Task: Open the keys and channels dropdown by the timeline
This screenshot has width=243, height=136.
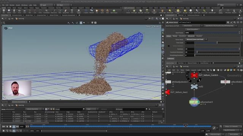Action: [232, 127]
